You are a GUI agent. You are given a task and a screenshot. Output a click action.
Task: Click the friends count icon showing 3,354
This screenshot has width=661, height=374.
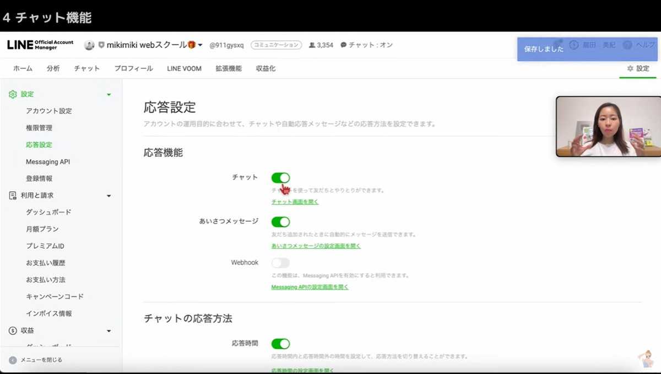[x=312, y=45]
